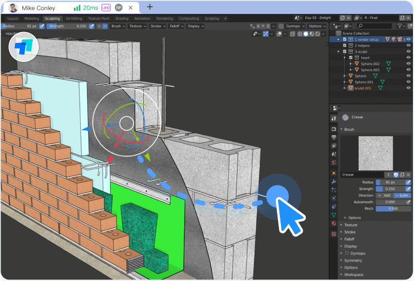The image size is (414, 281).
Task: Expand the Symmetry panel
Action: (353, 260)
